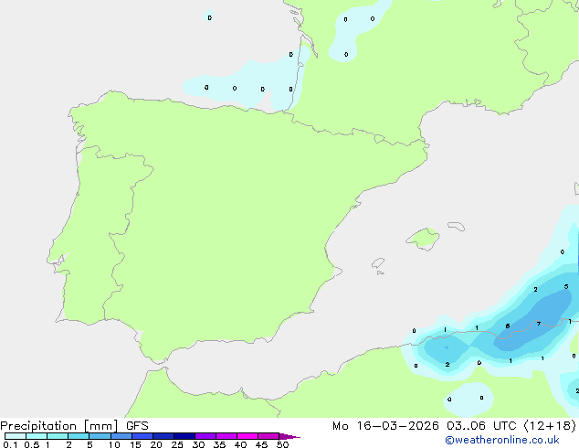
Task: Select the 40–45 mm magenta legend swatch
Action: (247, 436)
